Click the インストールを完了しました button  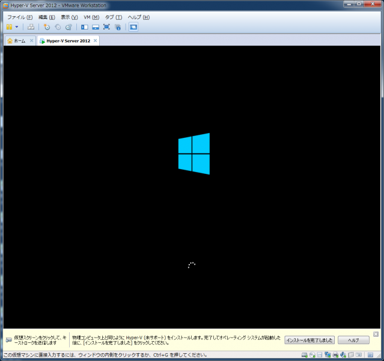click(x=309, y=340)
